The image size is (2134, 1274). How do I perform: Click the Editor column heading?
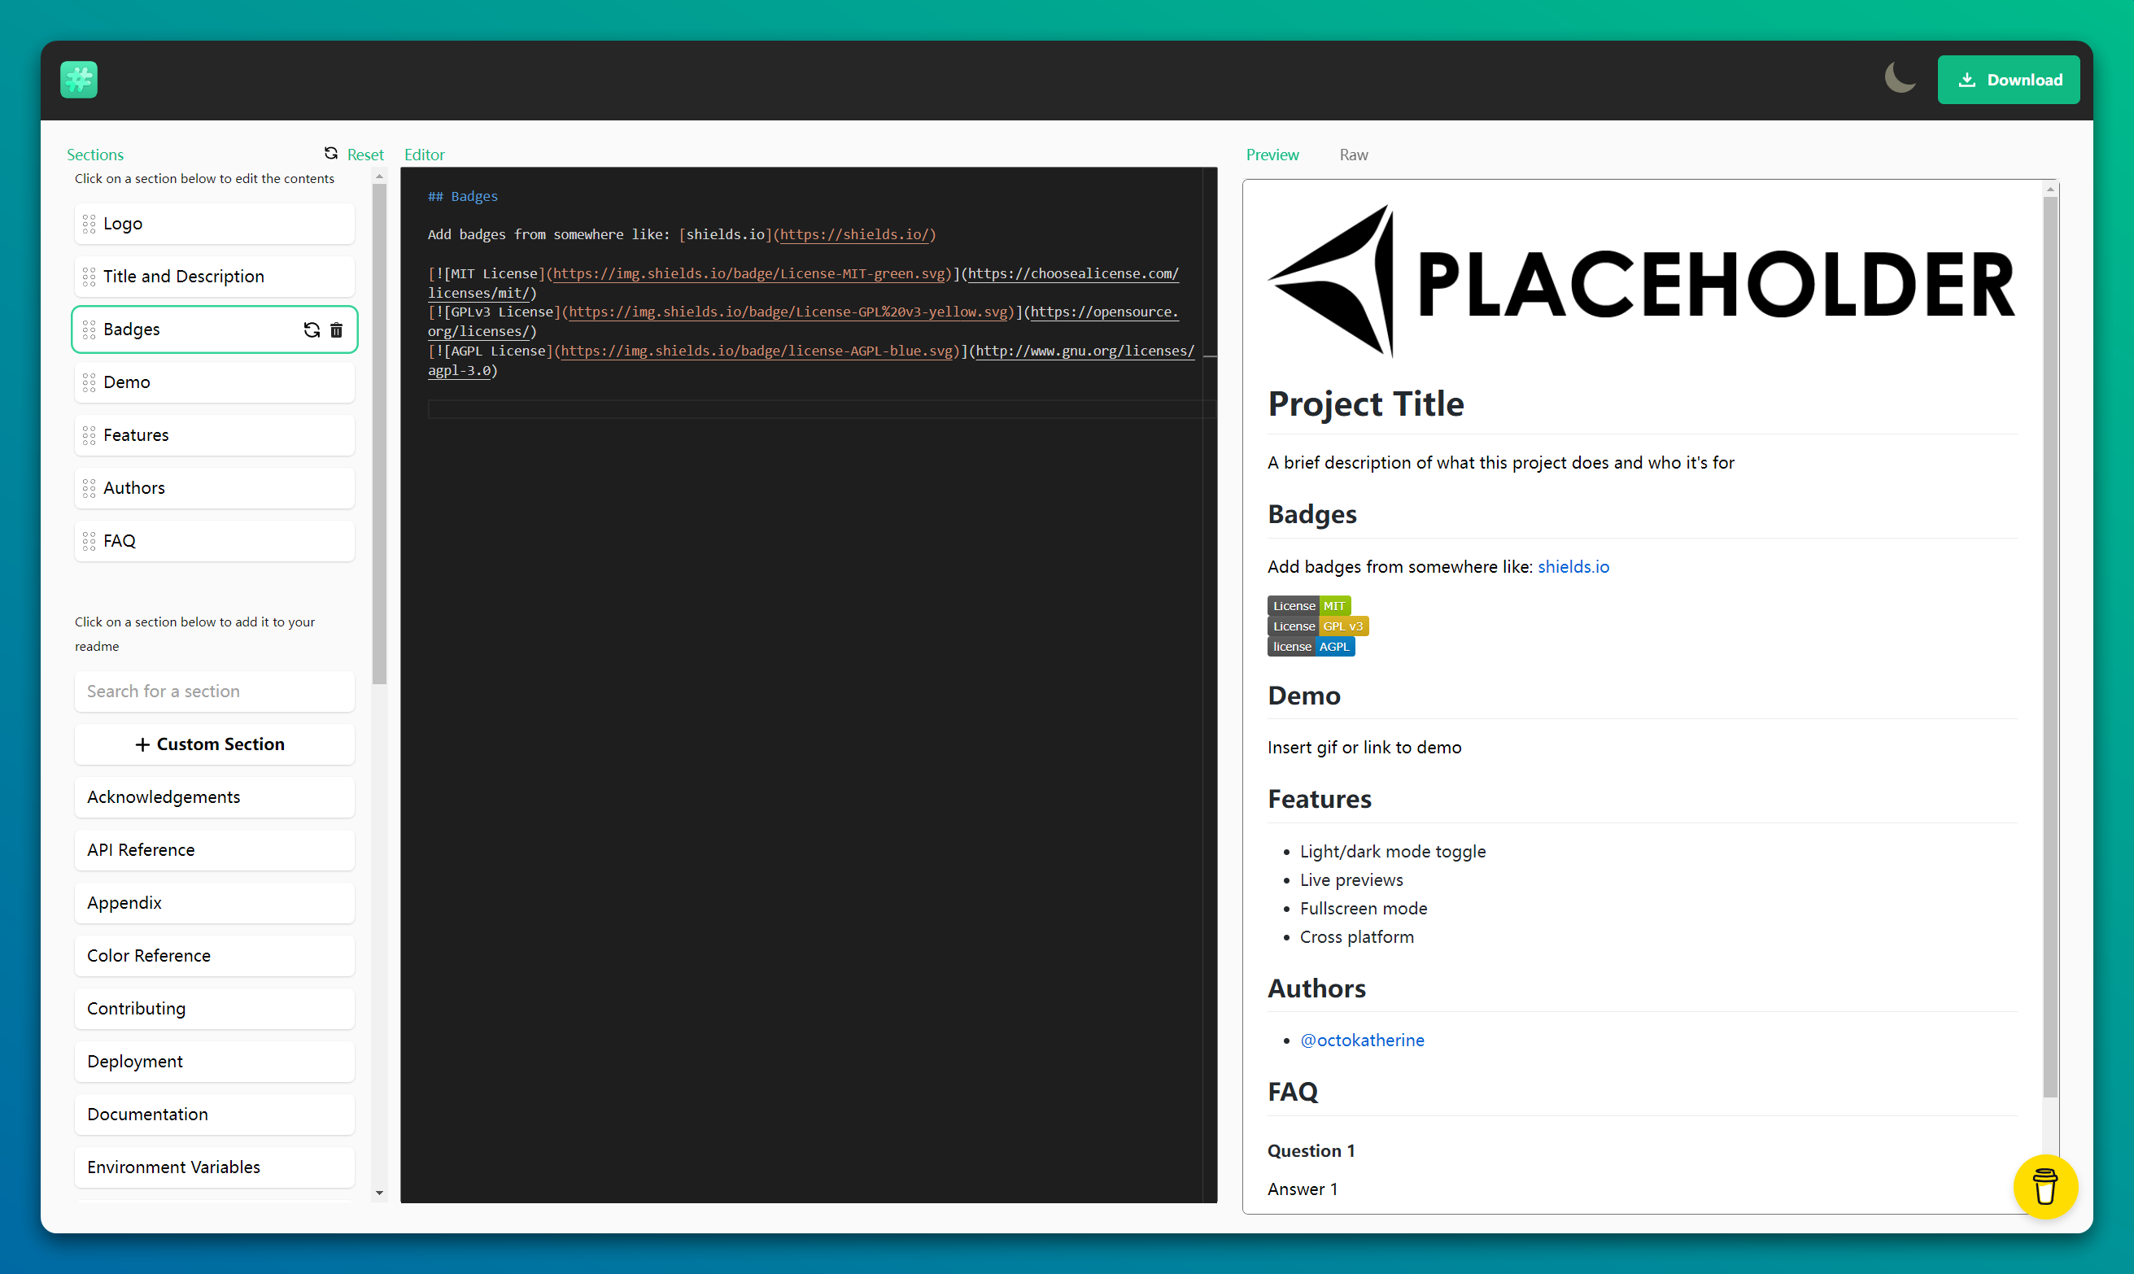click(x=424, y=155)
